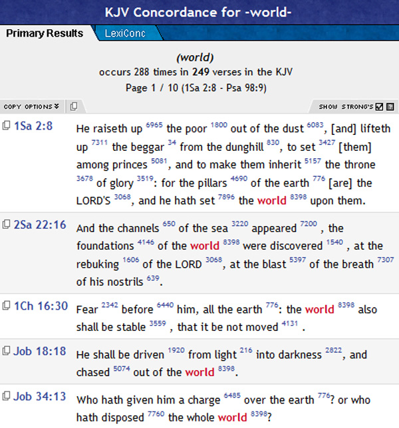The height and width of the screenshot is (428, 399).
Task: Click the second box right of Show Strong's
Action: point(390,106)
